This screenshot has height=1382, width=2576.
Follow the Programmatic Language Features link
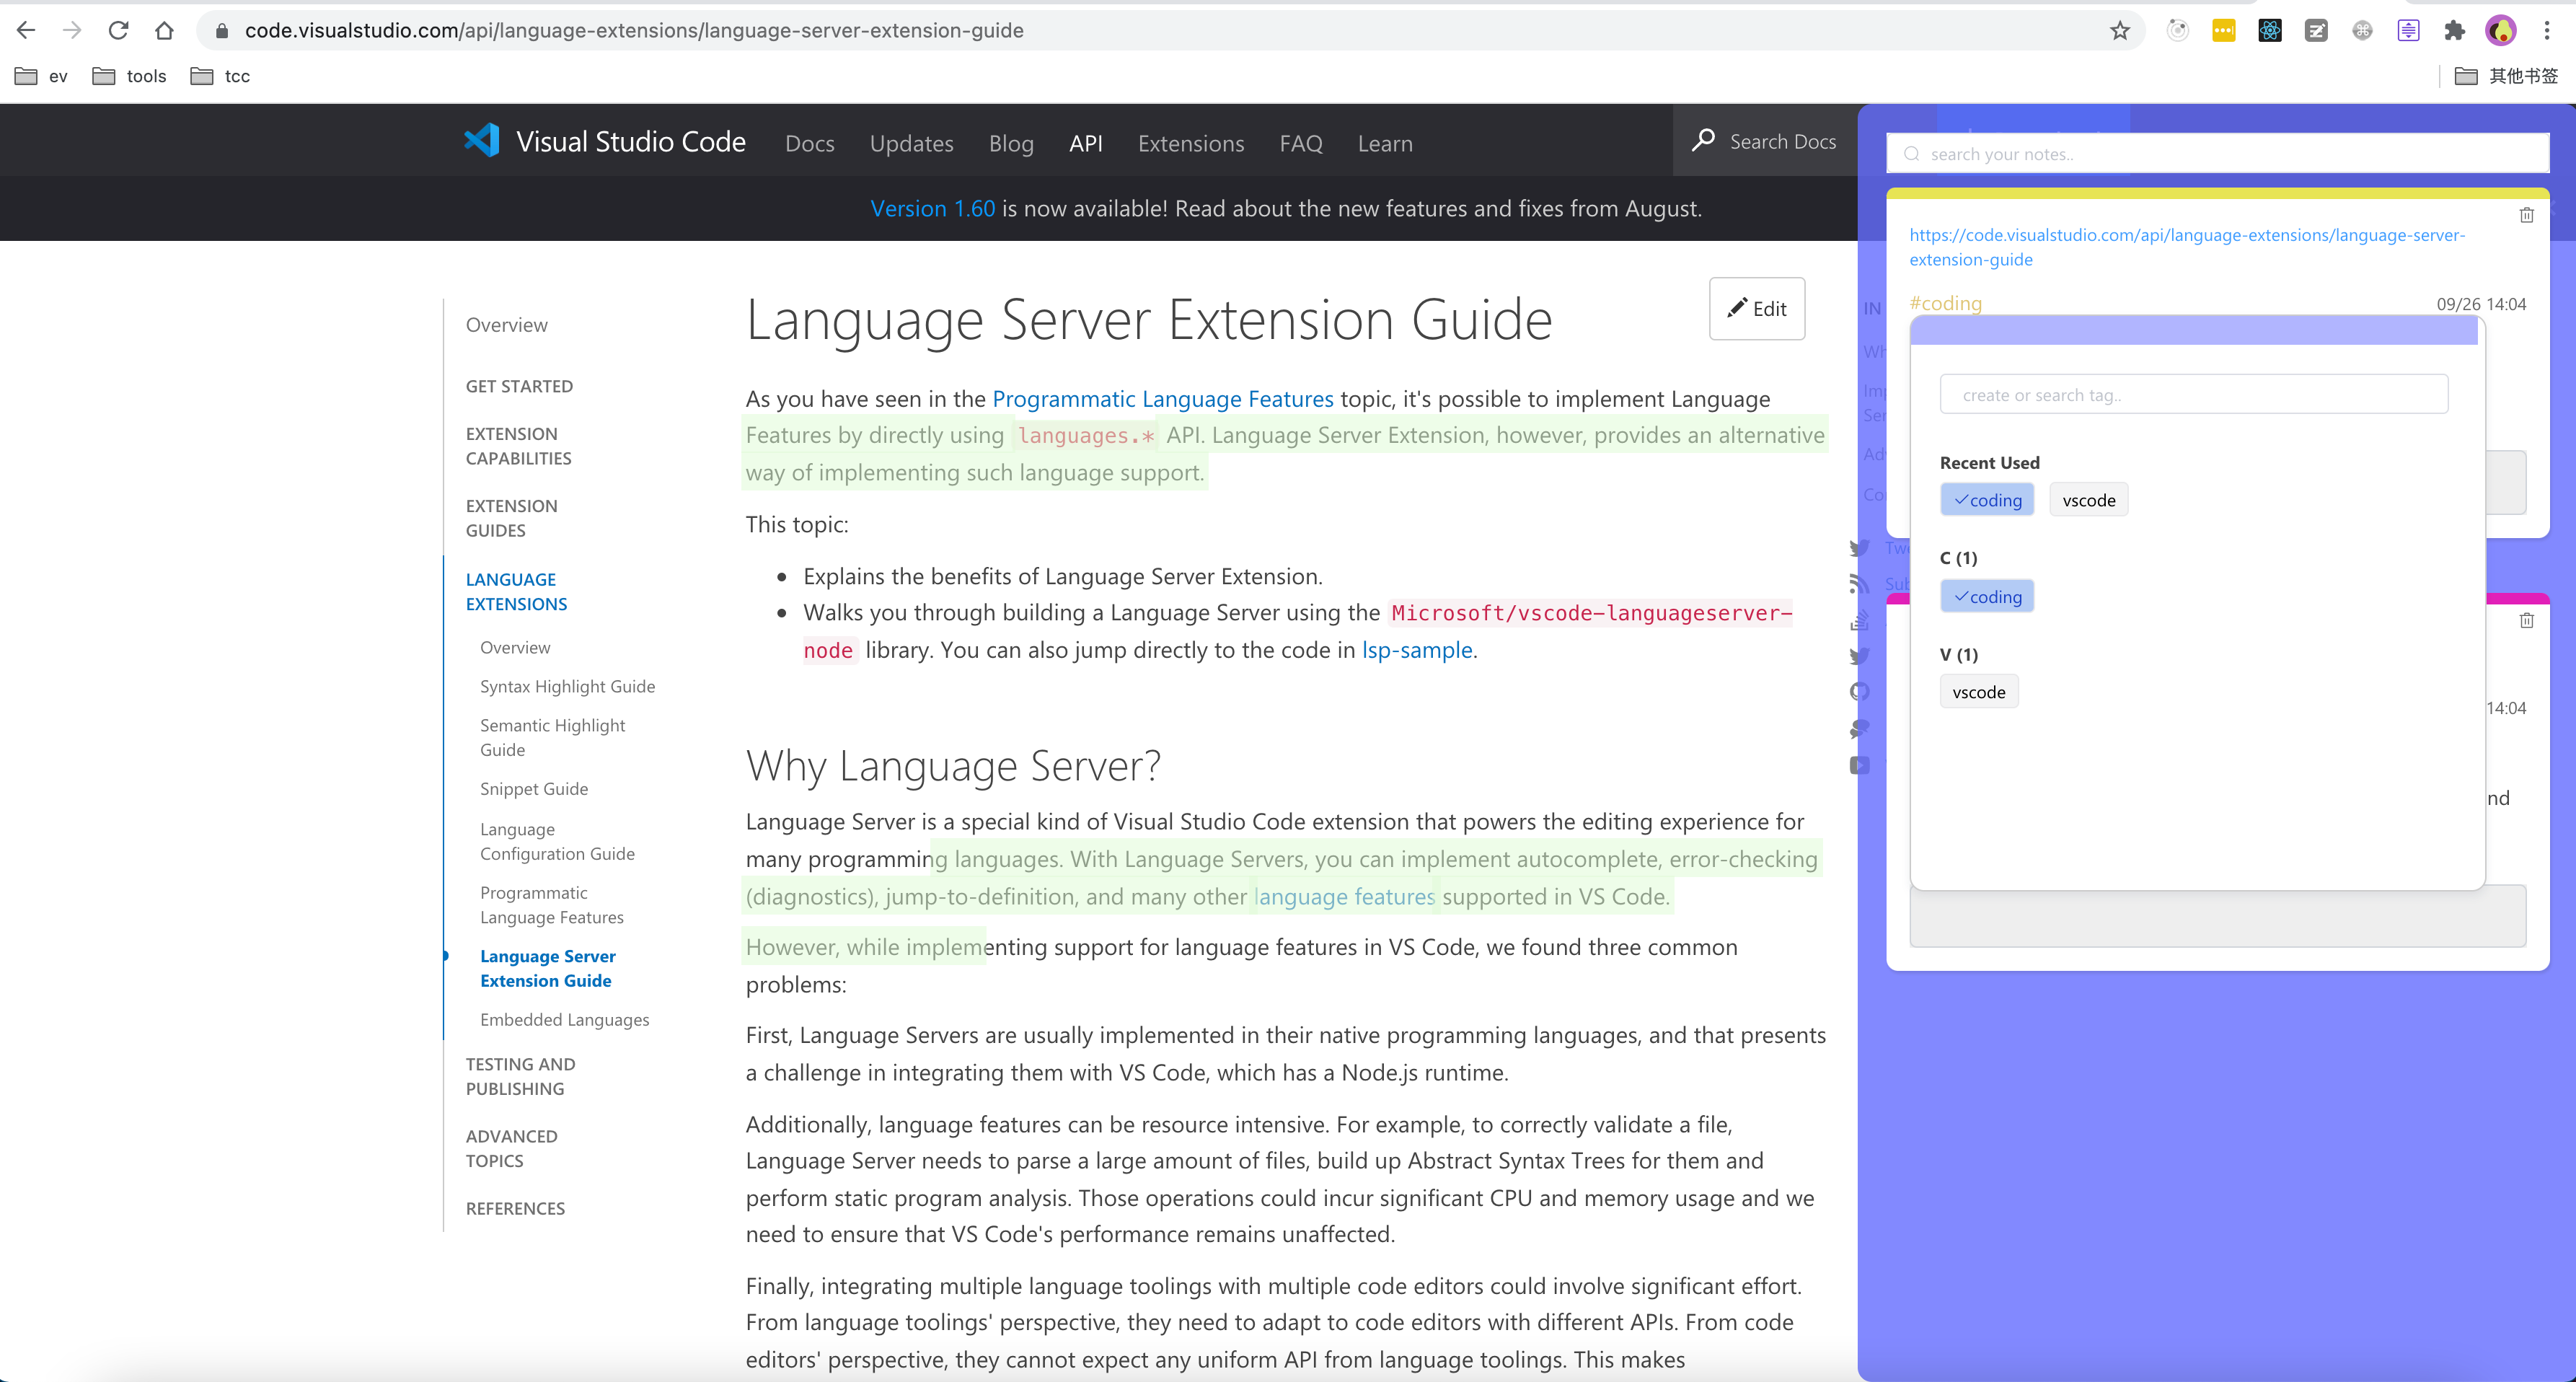point(1162,399)
